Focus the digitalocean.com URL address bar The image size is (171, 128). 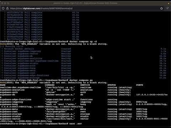pos(41,9)
